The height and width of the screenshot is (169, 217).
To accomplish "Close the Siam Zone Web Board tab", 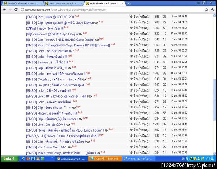I will coord(82,4).
